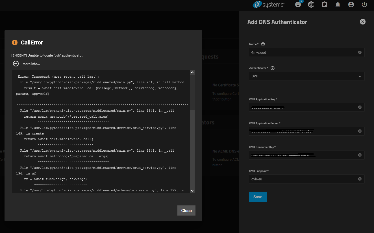Viewport: 374px width, 233px height.
Task: Click the 'rv = await func' traceback line
Action: tap(55, 179)
